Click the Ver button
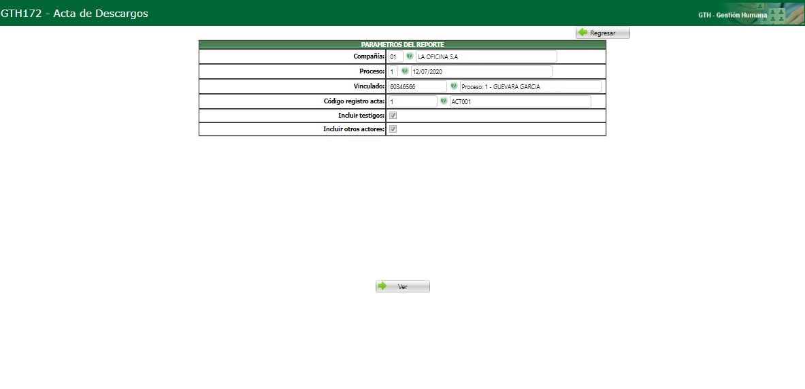Screen dimensions: 805x389 point(403,286)
